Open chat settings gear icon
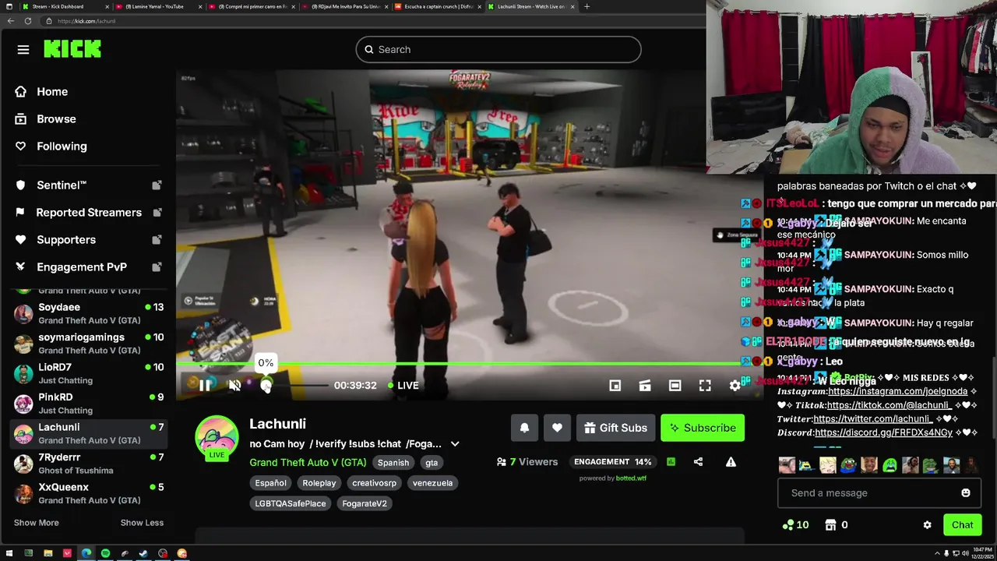 click(x=927, y=524)
